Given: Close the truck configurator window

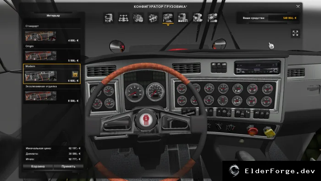Looking at the screenshot, I should click(x=298, y=6).
